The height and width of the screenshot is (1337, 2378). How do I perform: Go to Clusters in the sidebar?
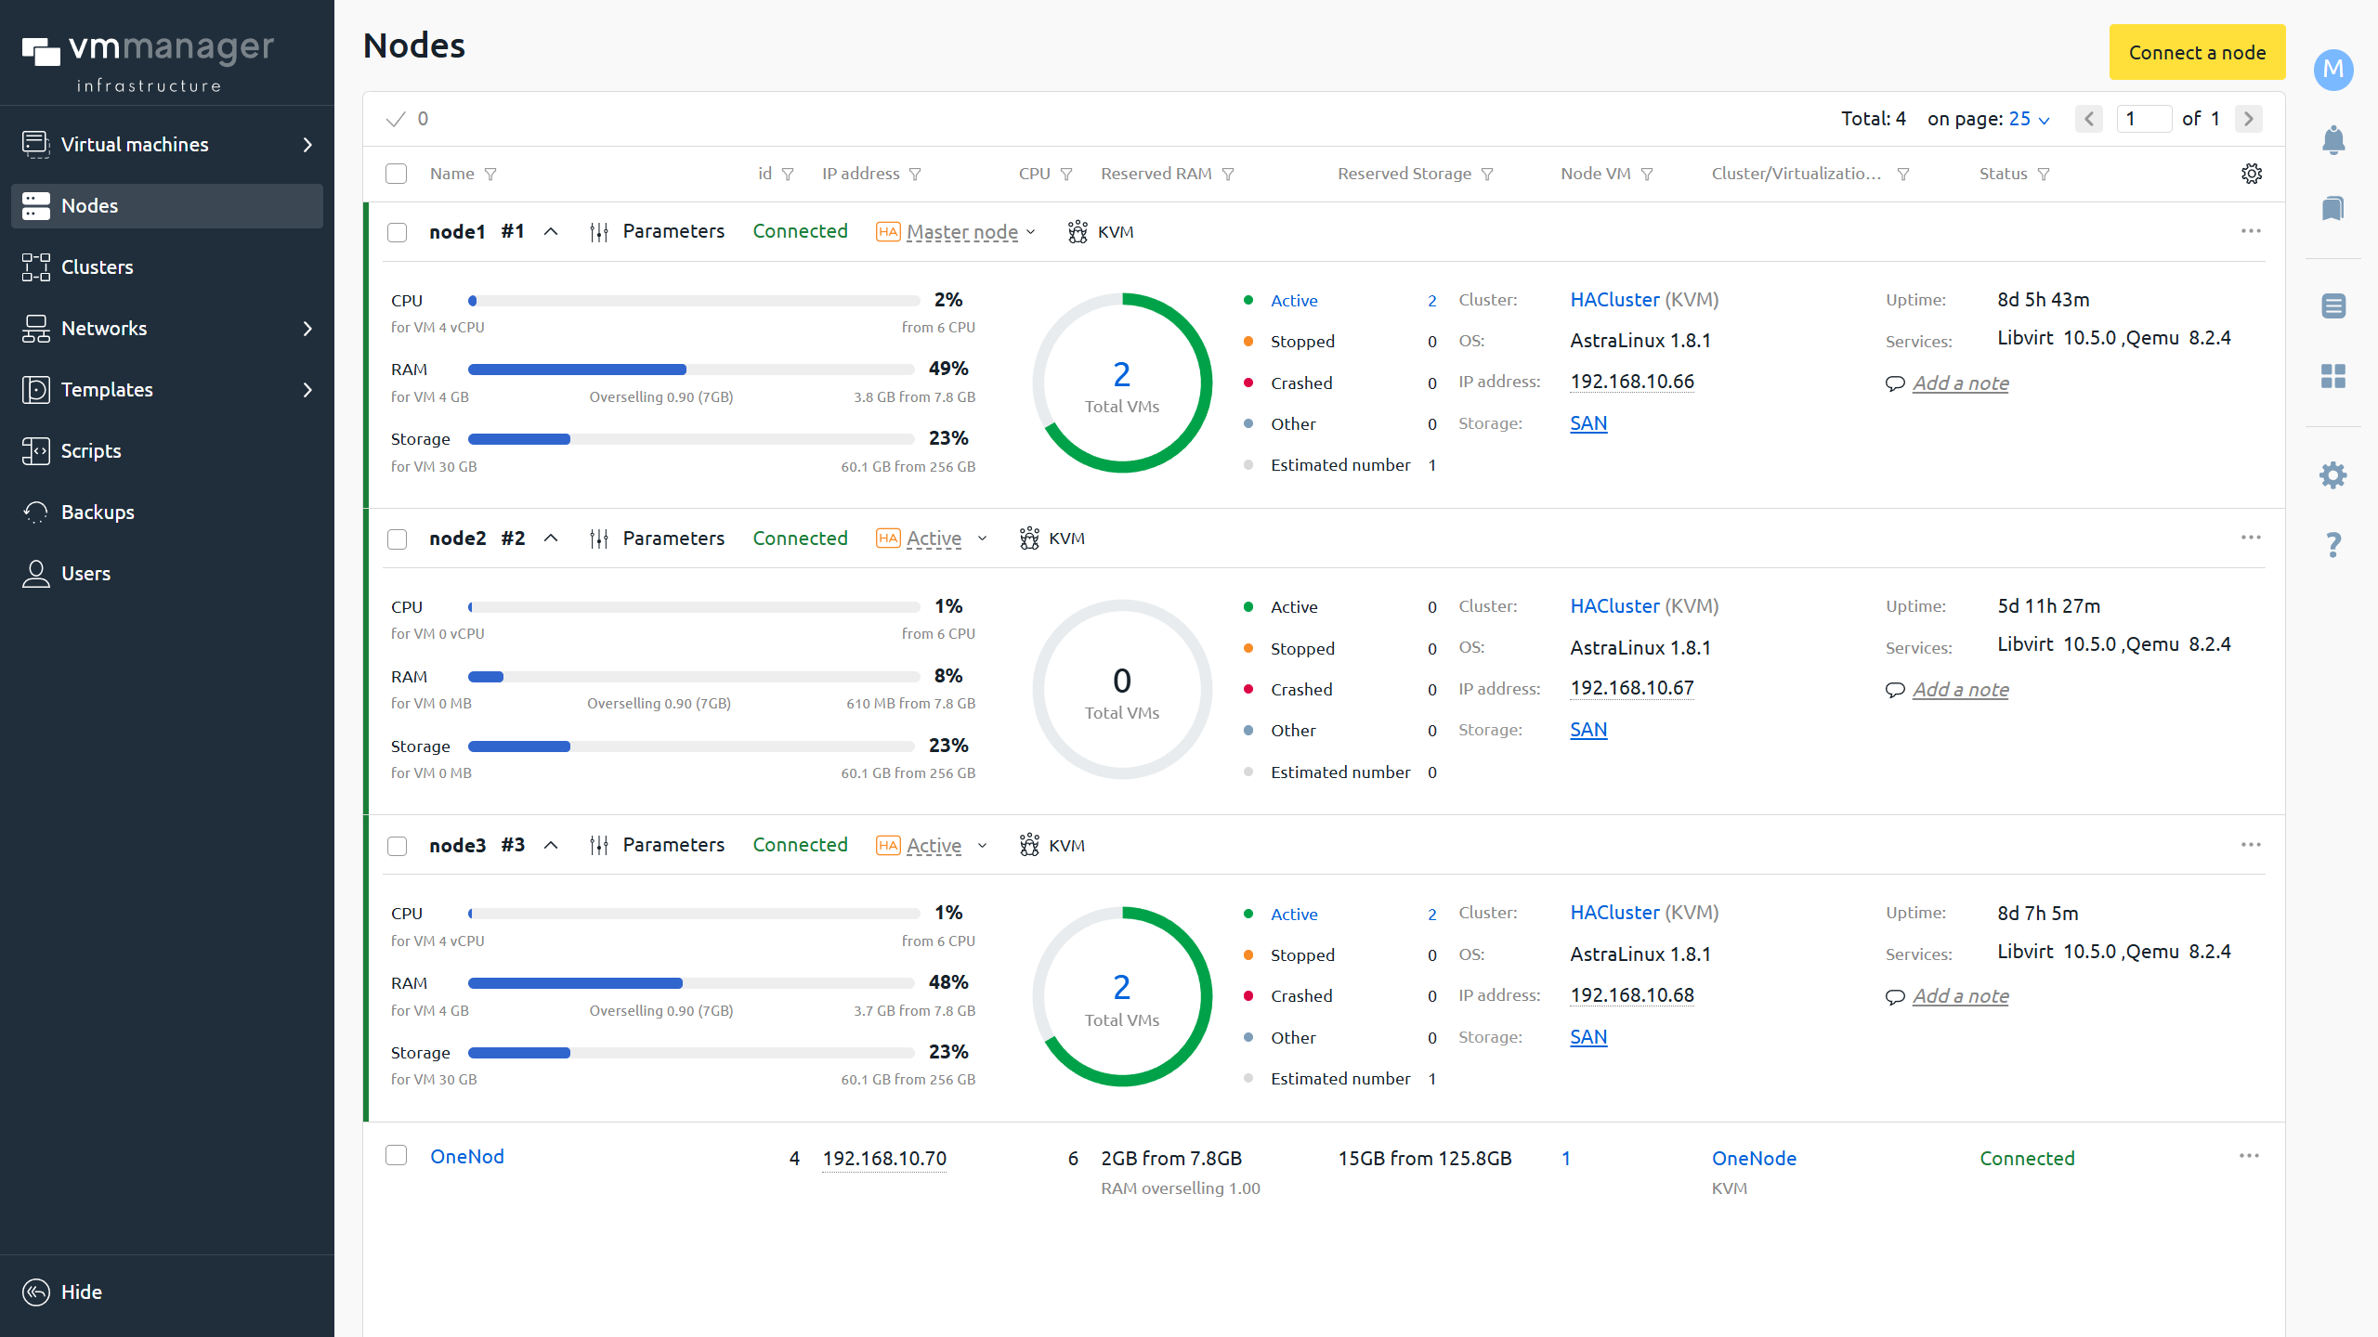click(97, 267)
